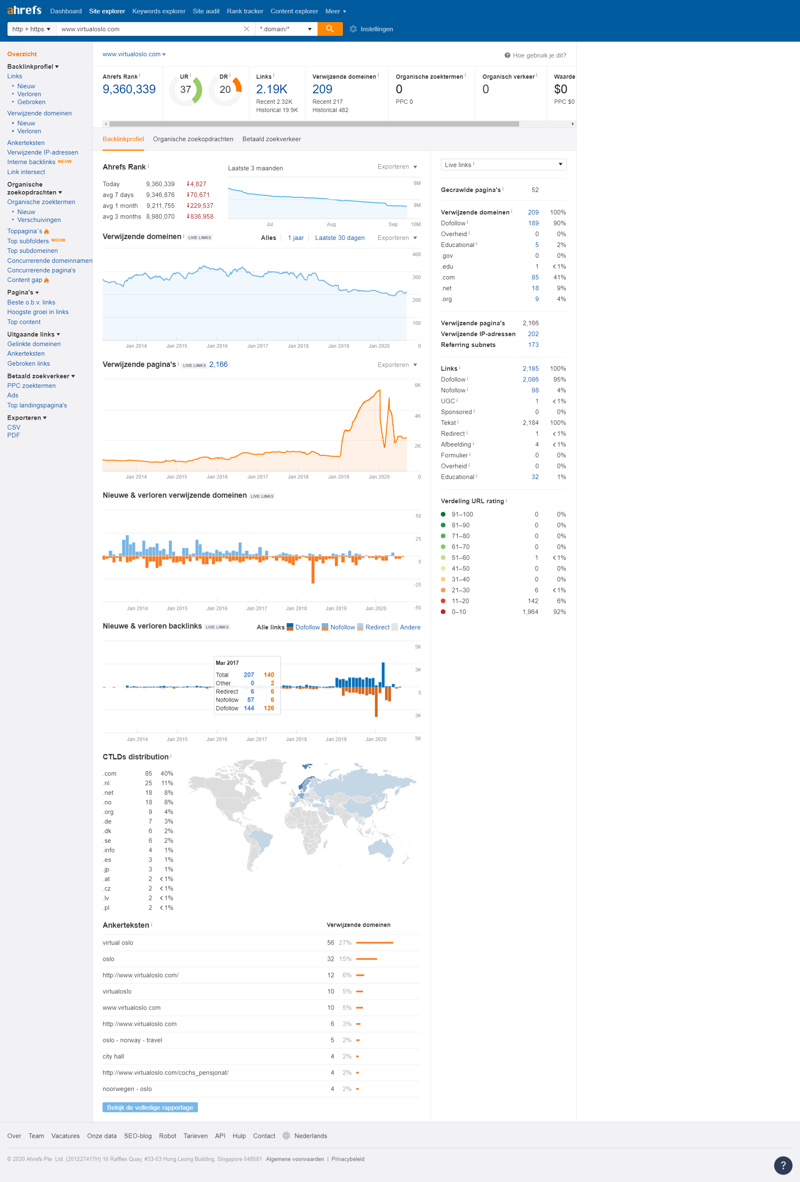
Task: Collapse the Uitgaande links sidebar section
Action: [34, 334]
